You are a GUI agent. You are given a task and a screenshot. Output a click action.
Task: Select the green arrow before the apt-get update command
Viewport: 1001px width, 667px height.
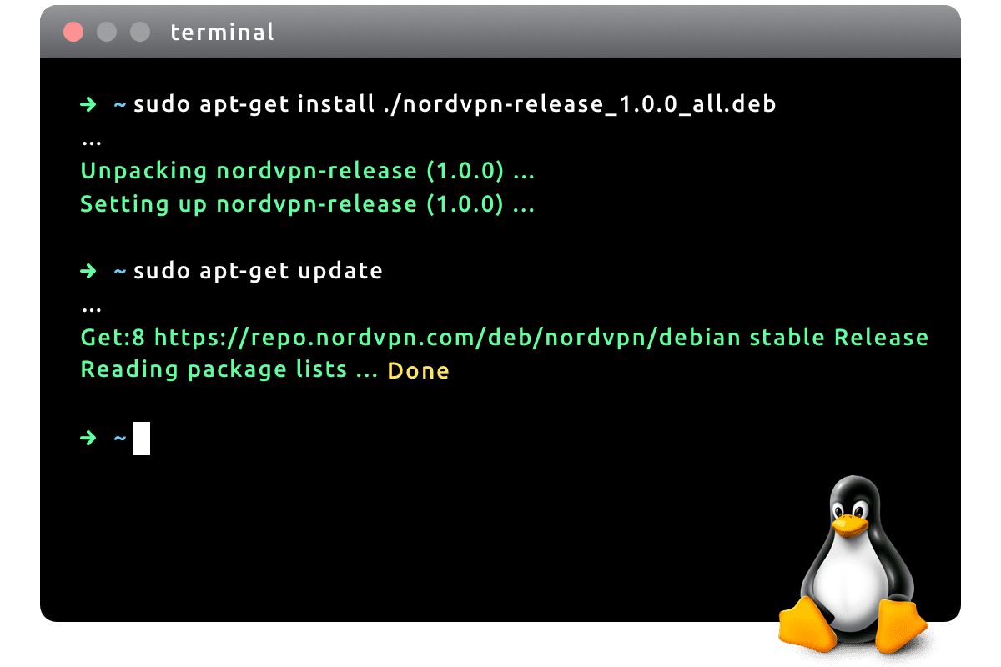[88, 272]
